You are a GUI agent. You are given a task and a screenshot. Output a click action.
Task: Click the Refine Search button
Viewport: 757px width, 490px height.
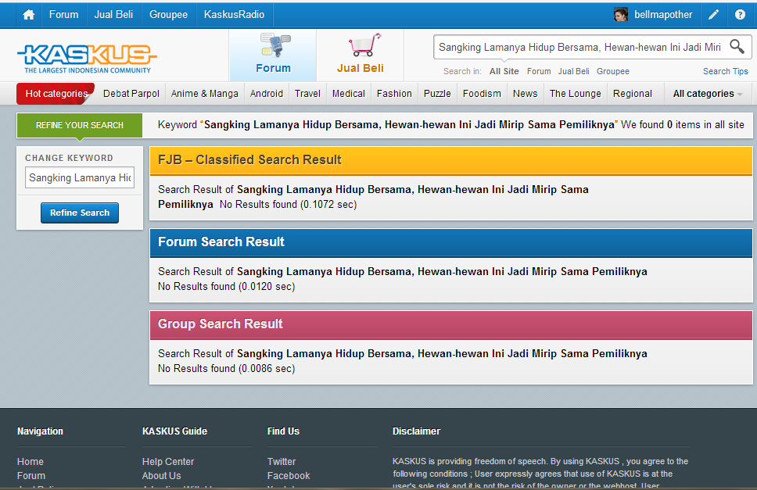(x=80, y=213)
